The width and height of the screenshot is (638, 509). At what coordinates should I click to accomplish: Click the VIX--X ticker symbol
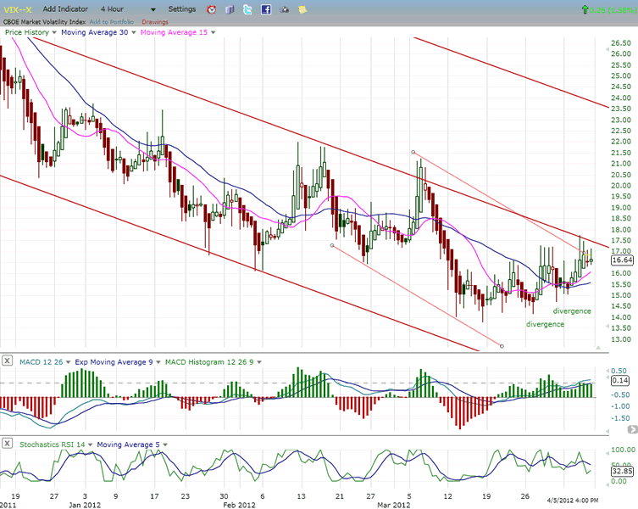click(x=19, y=9)
